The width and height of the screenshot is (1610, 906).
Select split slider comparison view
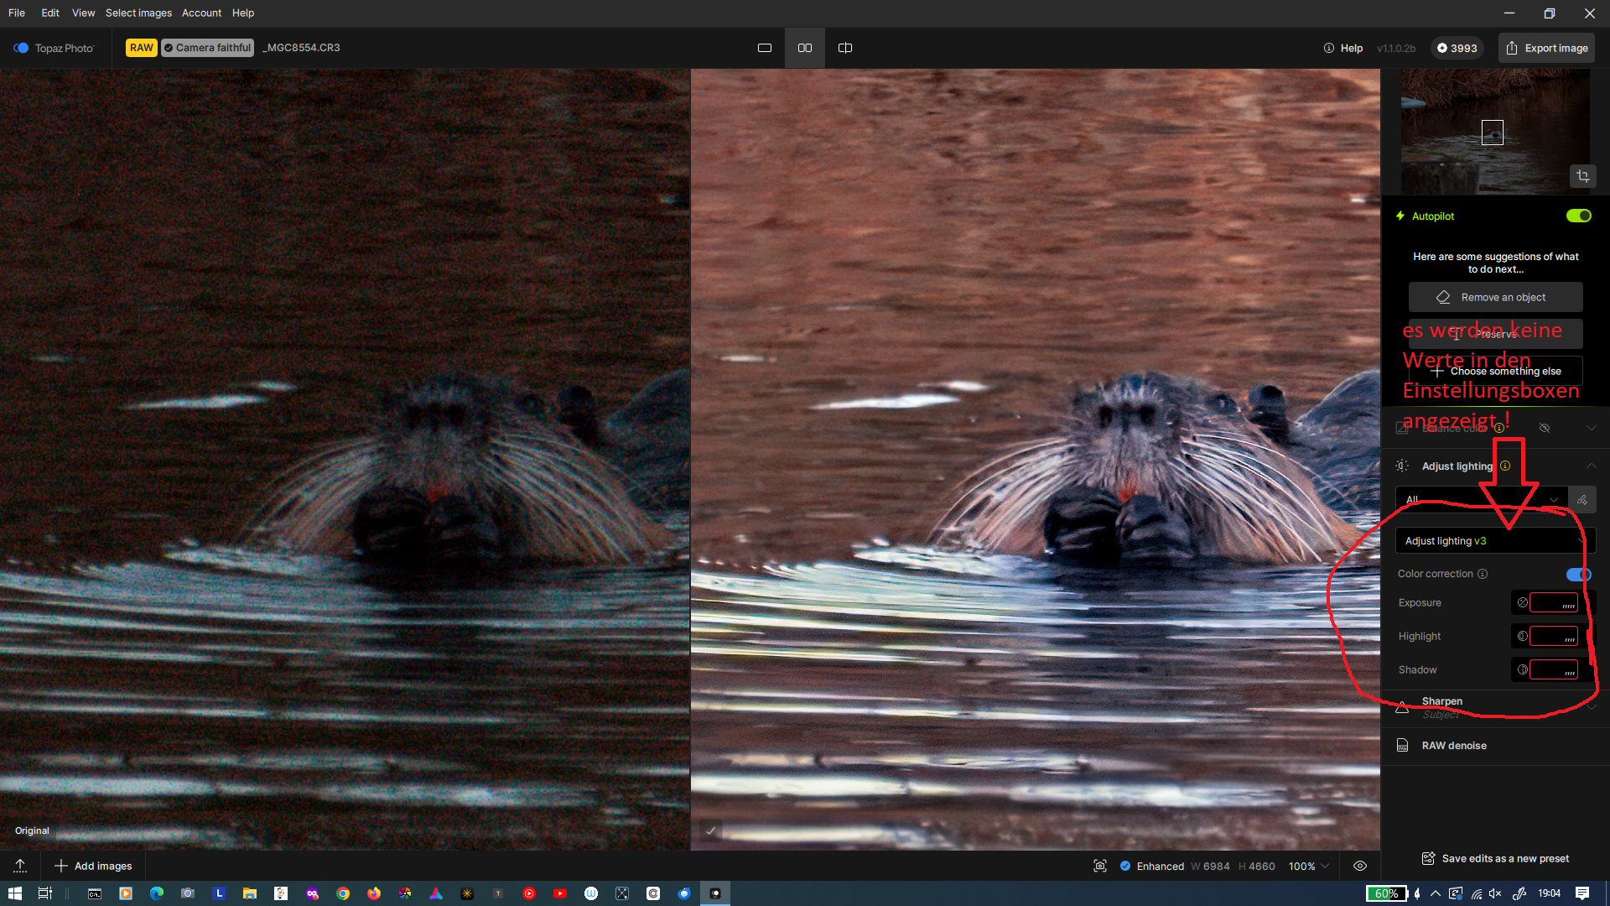tap(844, 48)
